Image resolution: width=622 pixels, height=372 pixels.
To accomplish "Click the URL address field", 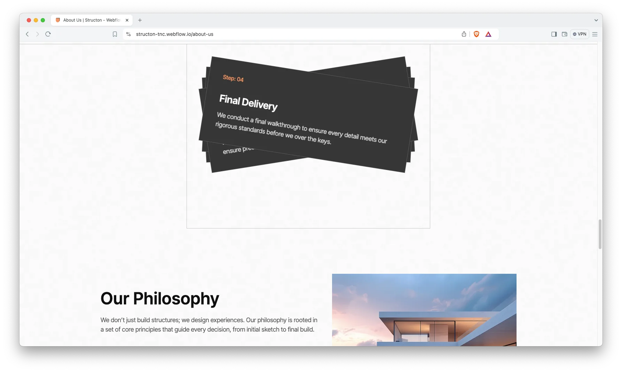I will (278, 34).
